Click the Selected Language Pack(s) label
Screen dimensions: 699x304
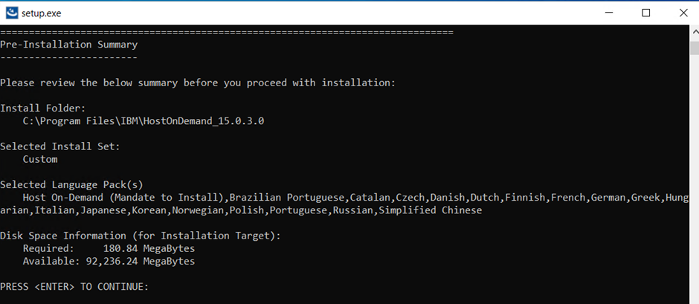tap(71, 184)
